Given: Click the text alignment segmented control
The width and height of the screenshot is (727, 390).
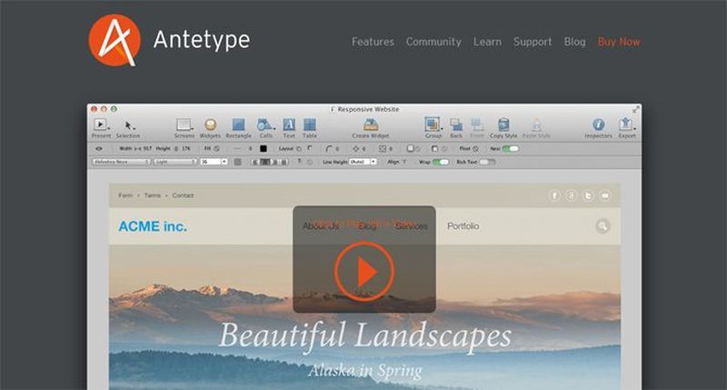Looking at the screenshot, I should pos(269,162).
